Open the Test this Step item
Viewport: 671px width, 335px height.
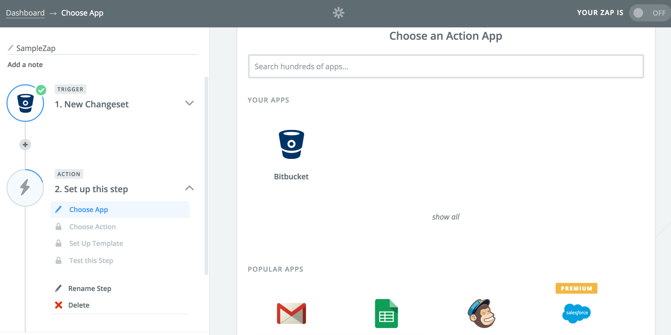[x=120, y=261]
